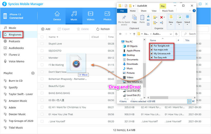Go up one folder level in Explorer
The height and width of the screenshot is (134, 211).
click(134, 34)
